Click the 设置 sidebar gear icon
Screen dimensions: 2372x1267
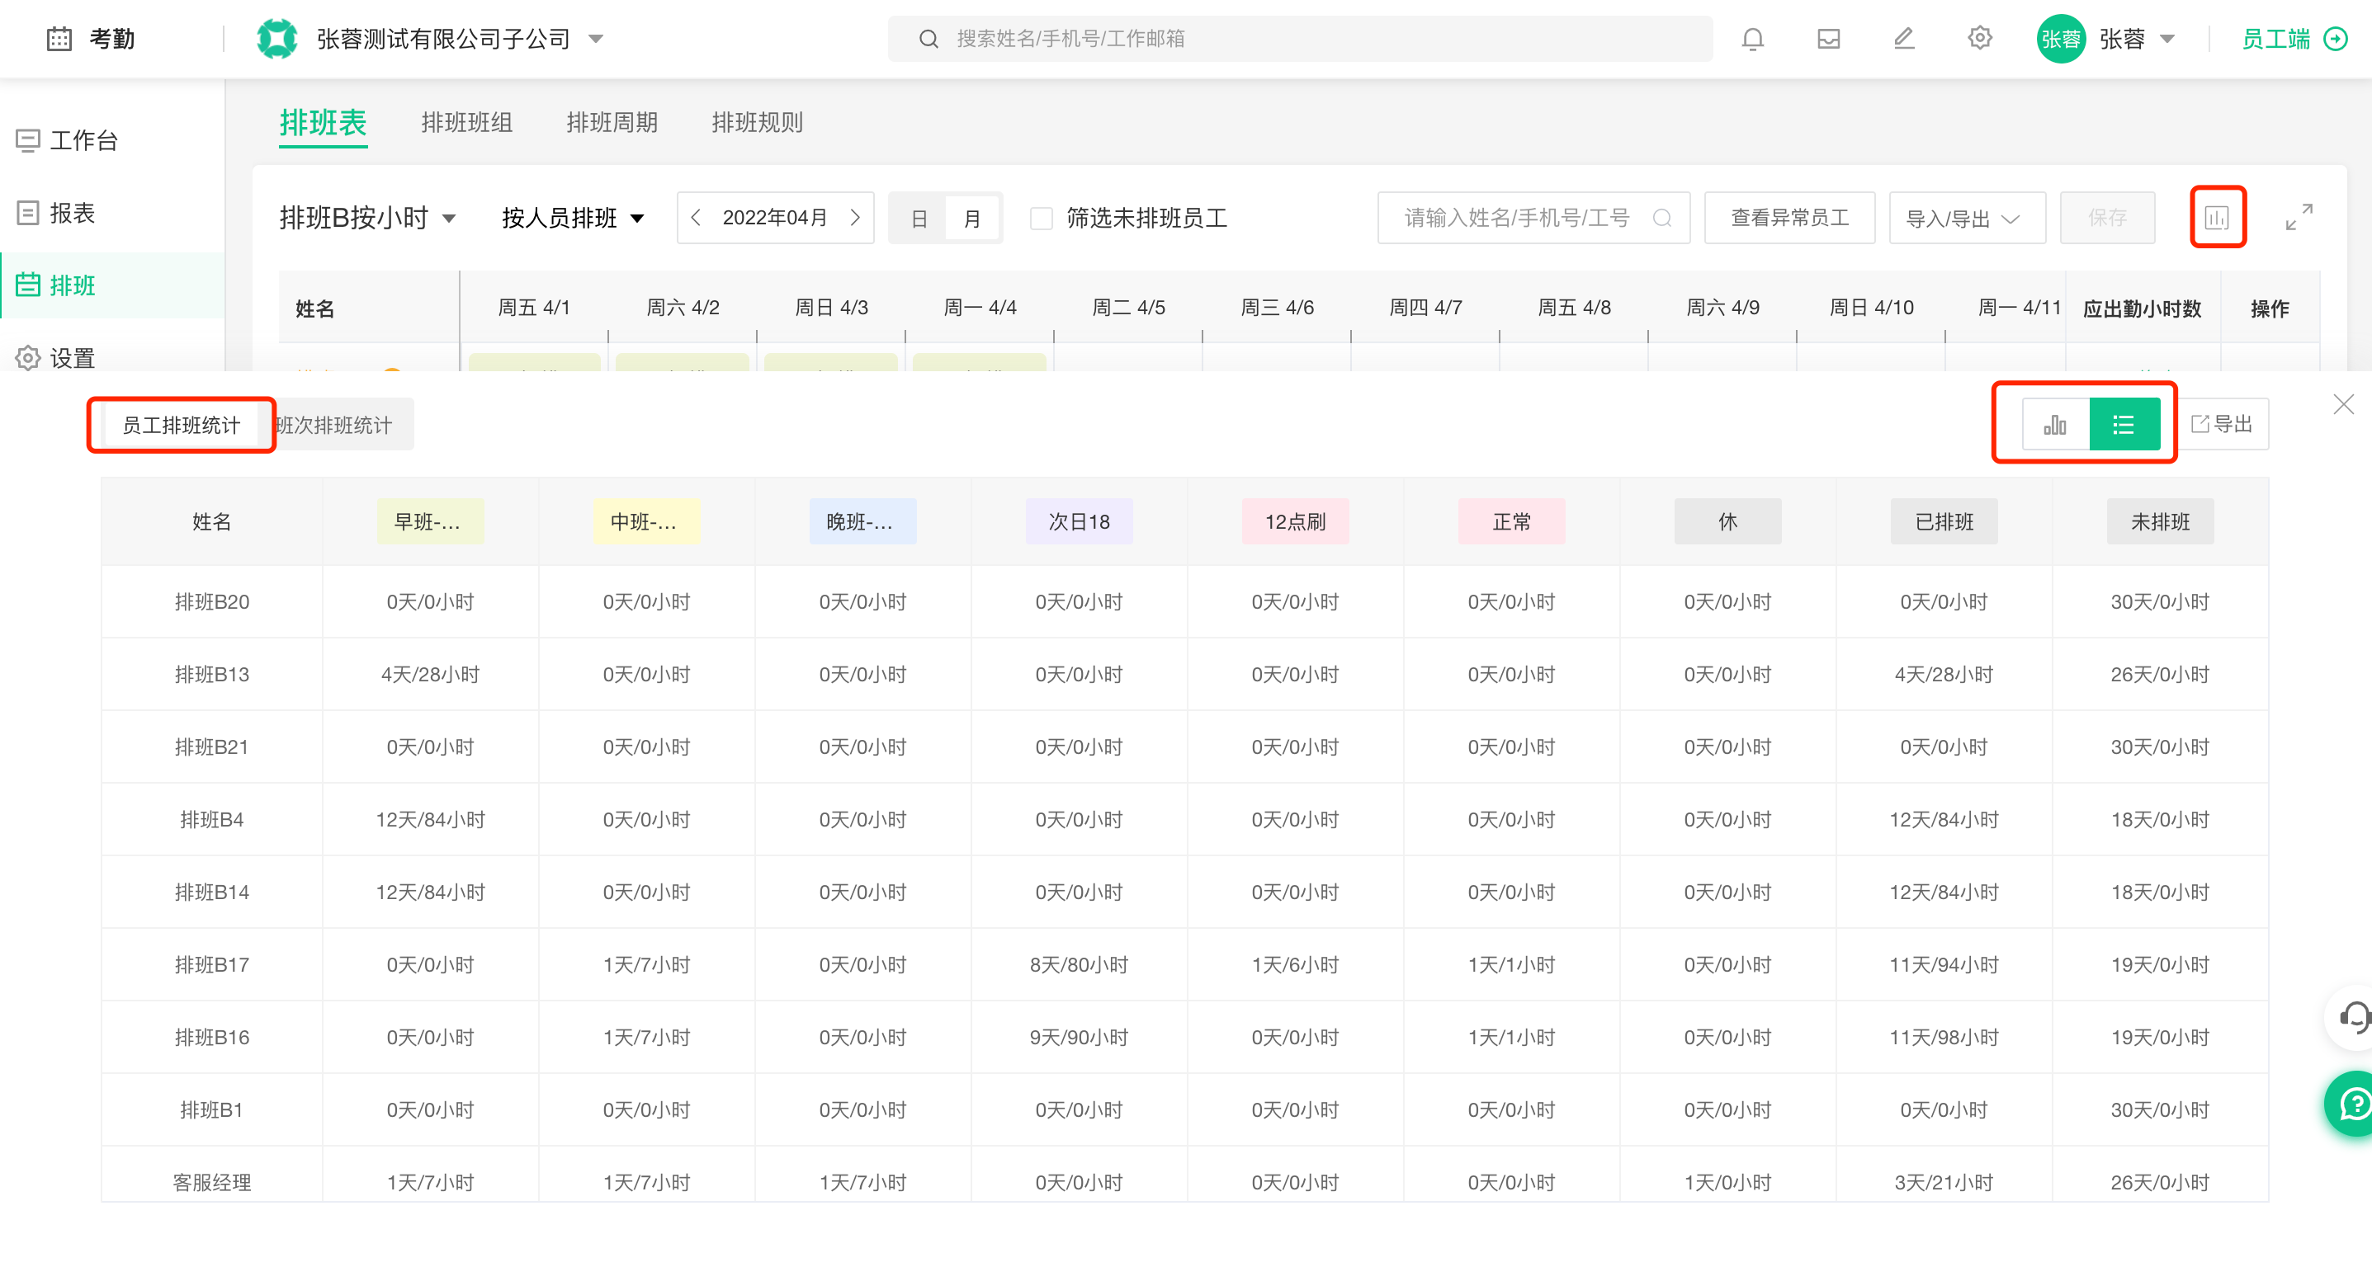coord(27,358)
